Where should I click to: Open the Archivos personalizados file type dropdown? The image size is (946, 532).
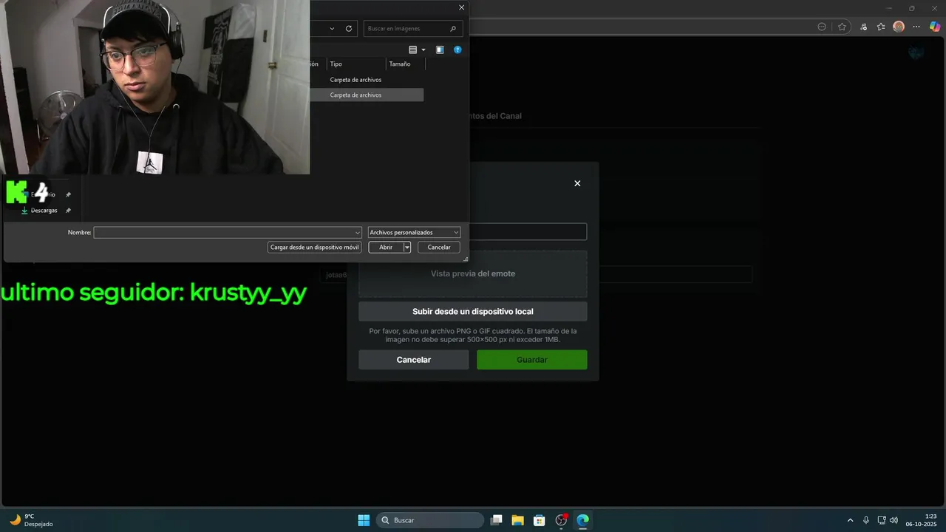414,233
